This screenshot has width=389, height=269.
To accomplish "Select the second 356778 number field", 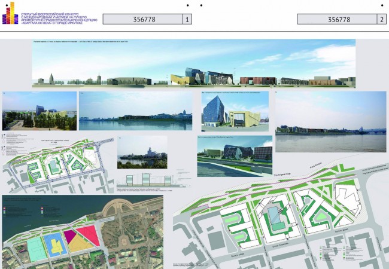I will 338,19.
